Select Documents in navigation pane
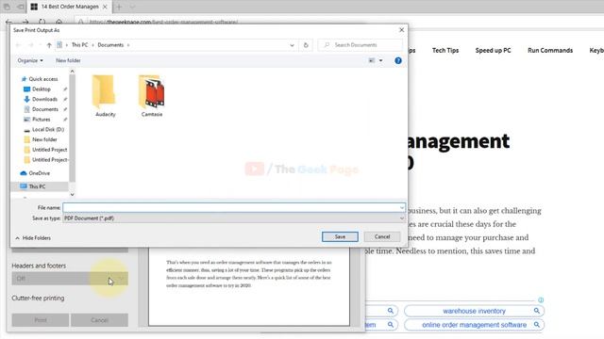604x339 pixels. coord(44,109)
